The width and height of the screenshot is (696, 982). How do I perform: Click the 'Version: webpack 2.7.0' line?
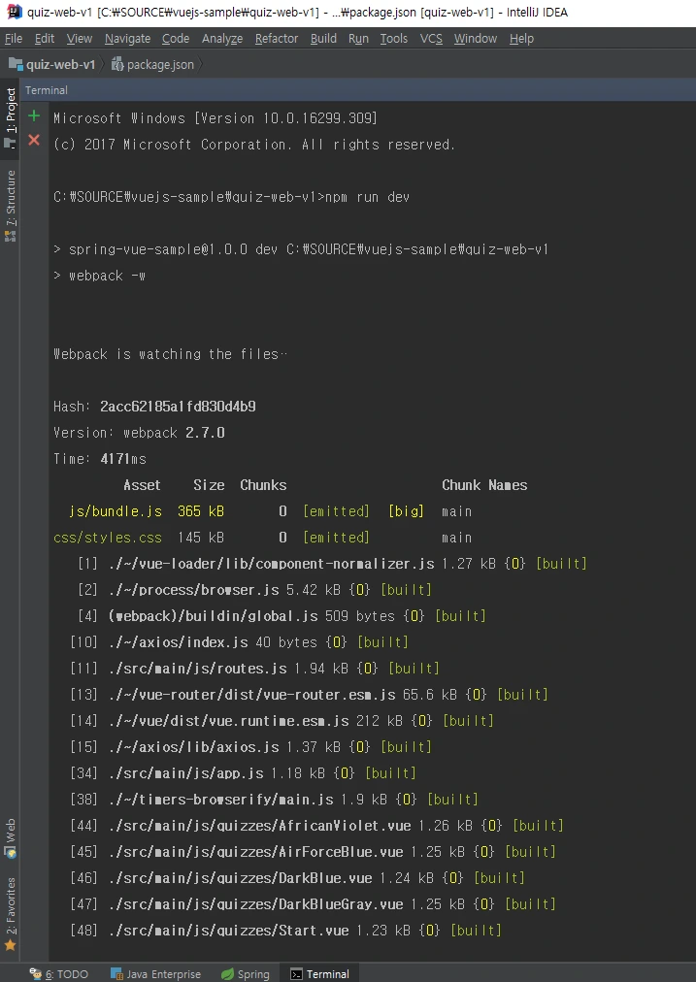pyautogui.click(x=139, y=433)
